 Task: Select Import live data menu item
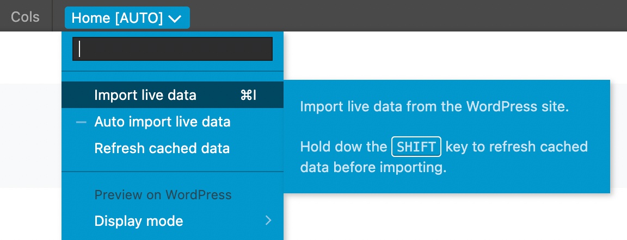click(x=173, y=95)
